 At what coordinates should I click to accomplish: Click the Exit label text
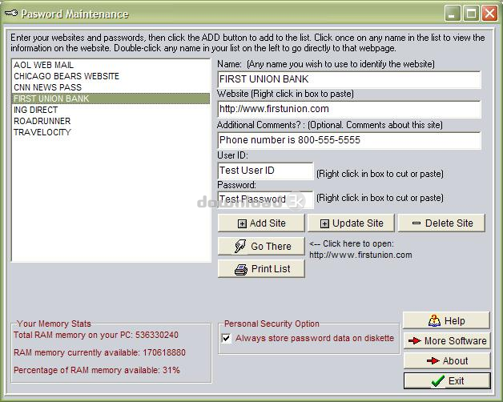(457, 381)
